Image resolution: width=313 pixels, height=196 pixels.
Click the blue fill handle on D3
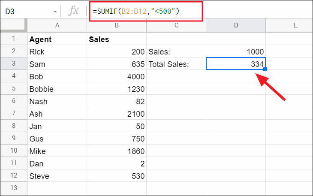click(x=266, y=69)
